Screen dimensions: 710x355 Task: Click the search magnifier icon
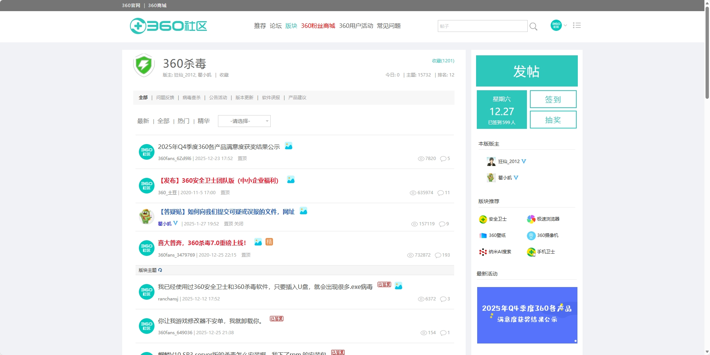tap(533, 26)
